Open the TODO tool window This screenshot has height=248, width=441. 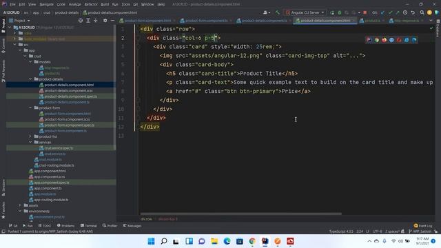(44, 226)
